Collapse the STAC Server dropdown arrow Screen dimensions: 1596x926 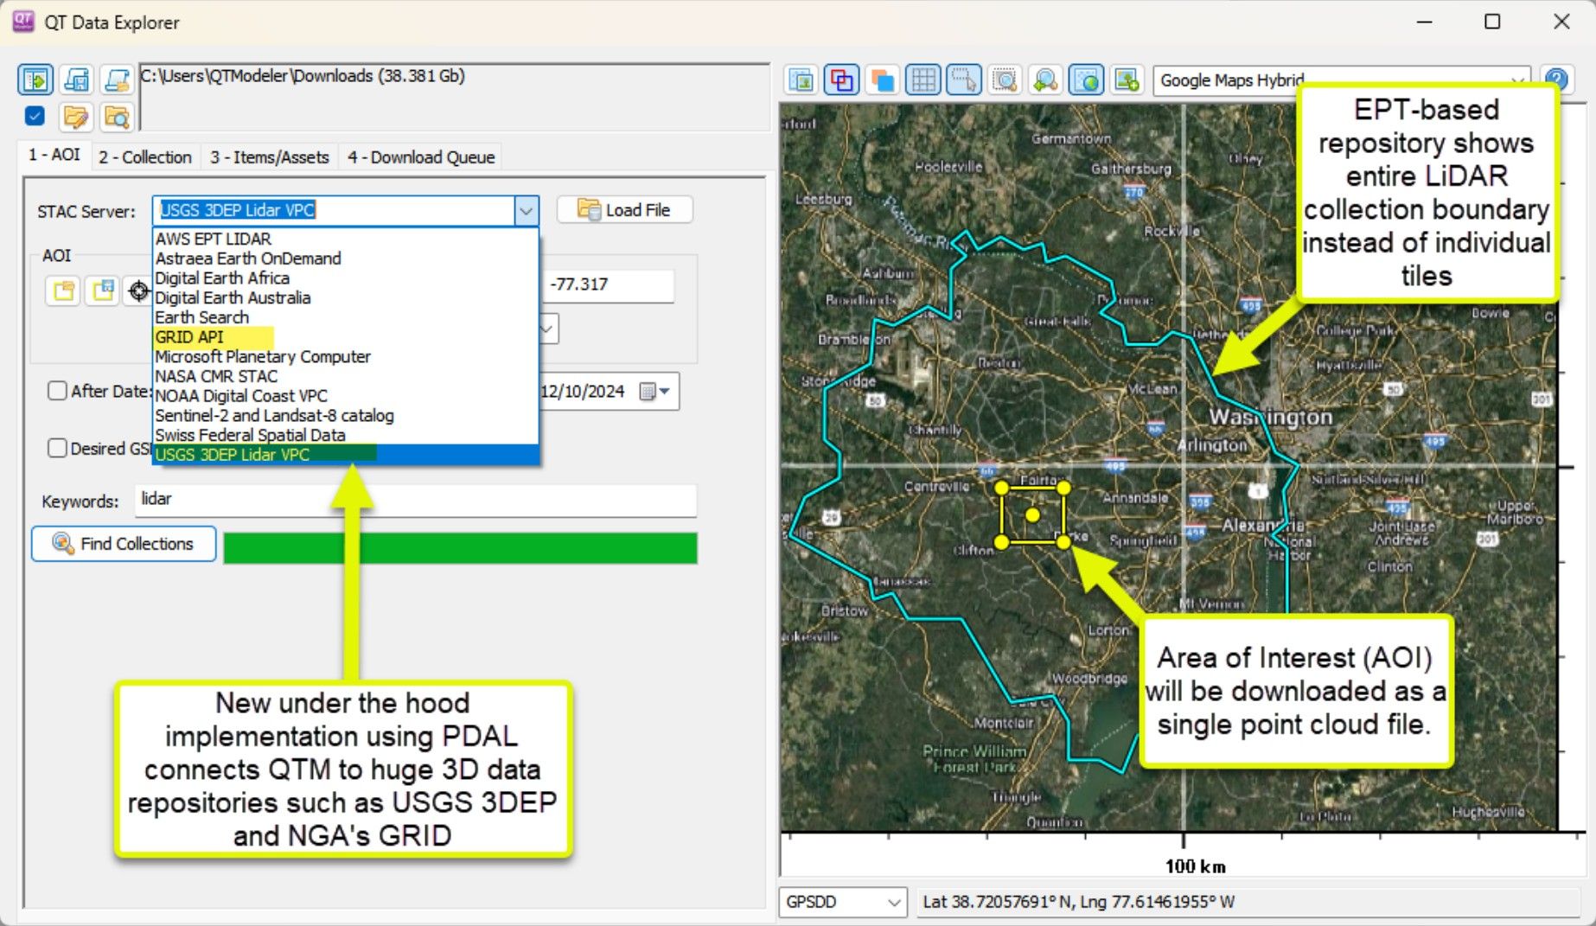tap(526, 210)
